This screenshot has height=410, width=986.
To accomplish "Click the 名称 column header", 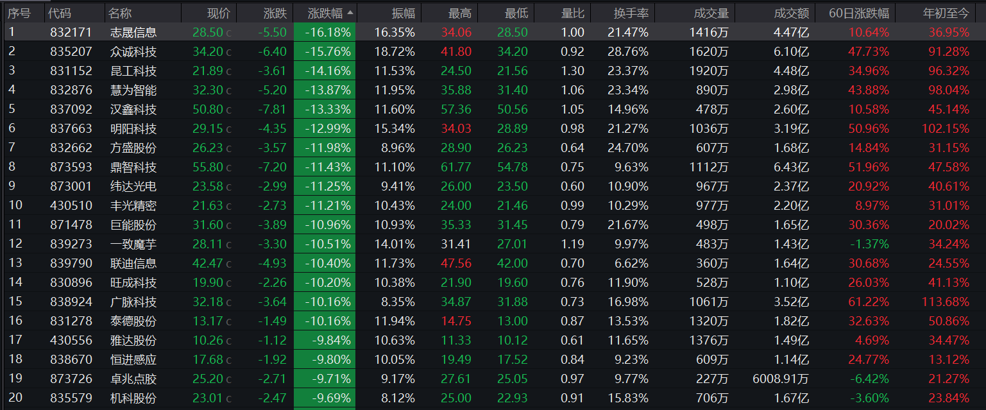I will (120, 13).
